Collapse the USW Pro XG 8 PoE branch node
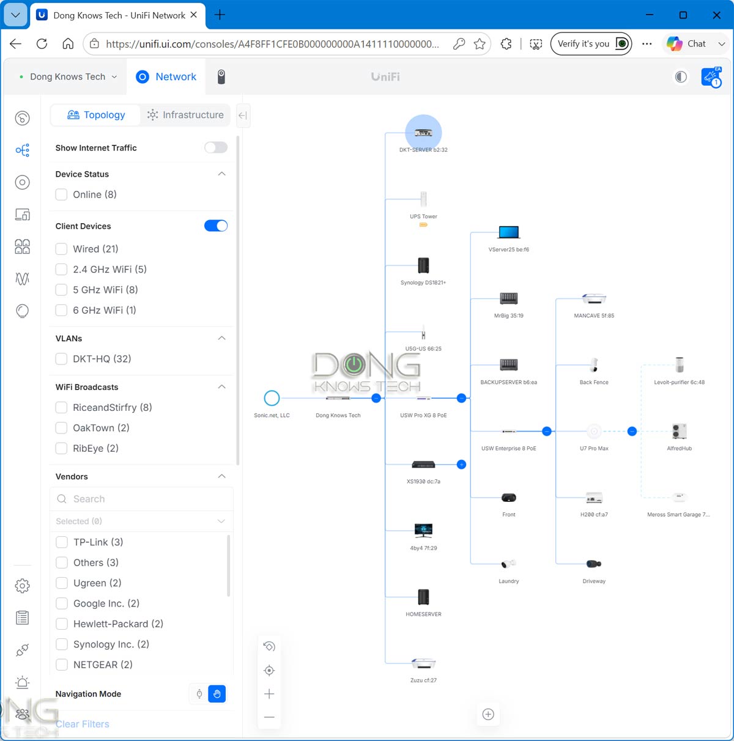This screenshot has width=734, height=741. tap(461, 398)
